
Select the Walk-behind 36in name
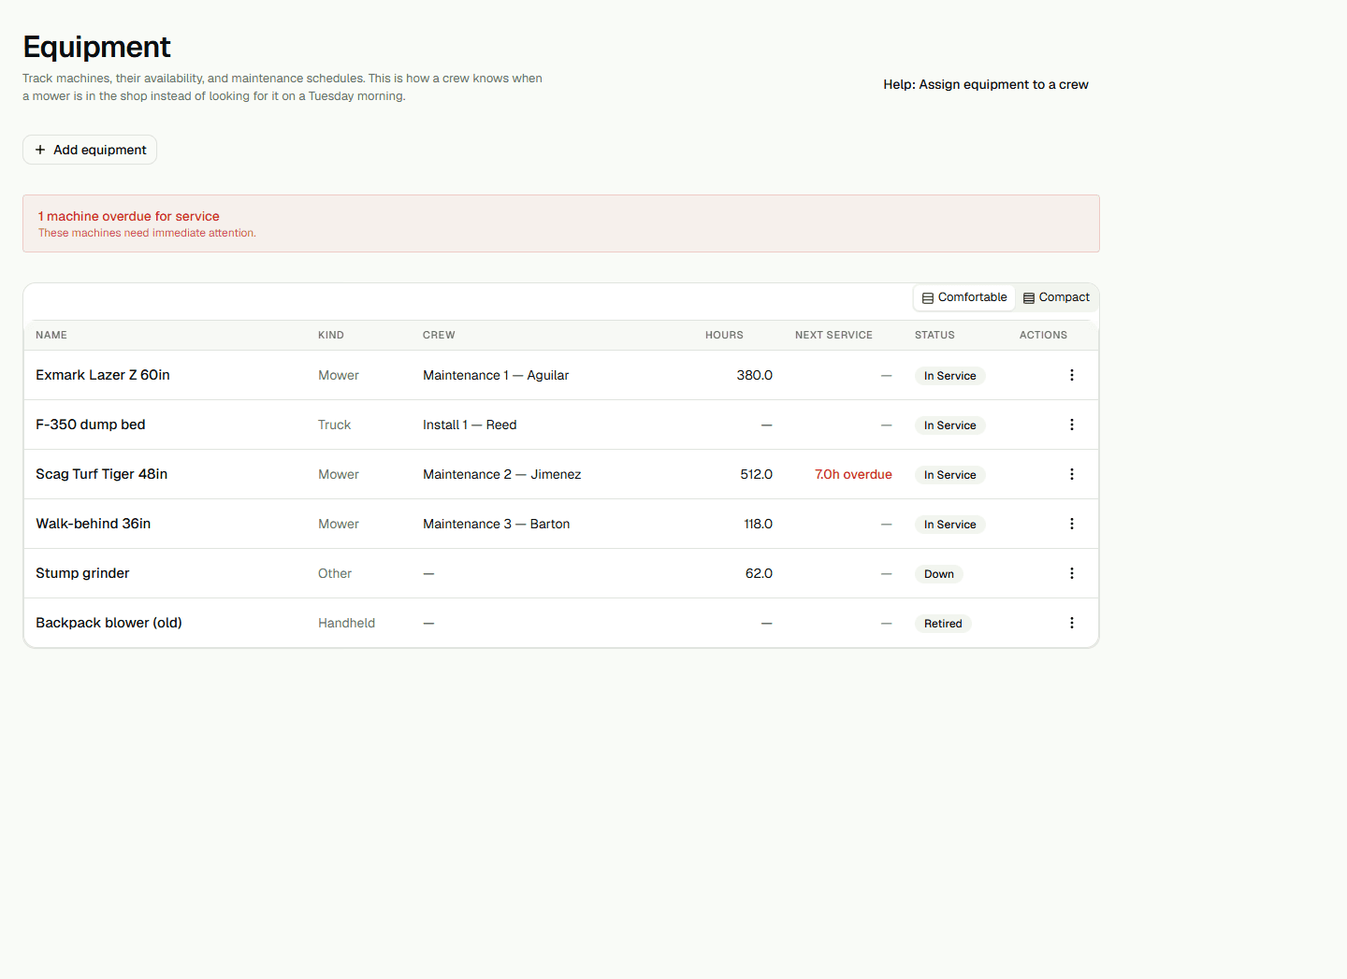pyautogui.click(x=94, y=524)
